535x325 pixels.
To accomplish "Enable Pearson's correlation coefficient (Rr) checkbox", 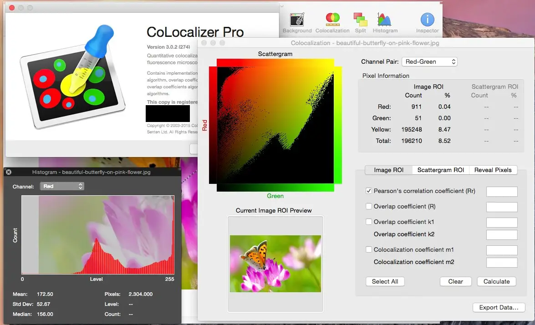I will pyautogui.click(x=368, y=191).
